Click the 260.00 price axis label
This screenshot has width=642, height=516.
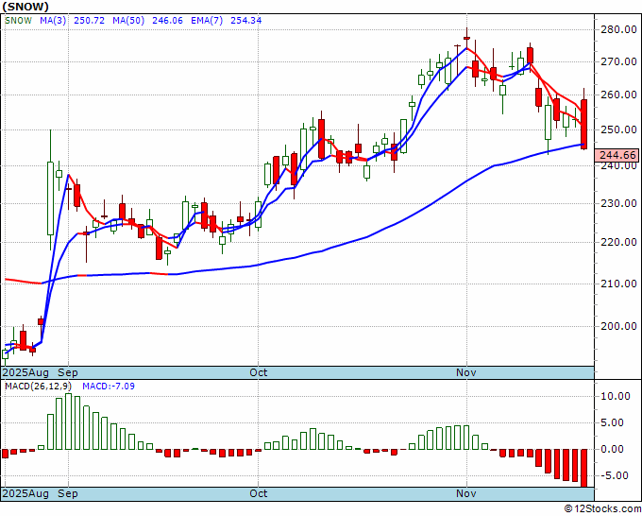click(x=618, y=95)
